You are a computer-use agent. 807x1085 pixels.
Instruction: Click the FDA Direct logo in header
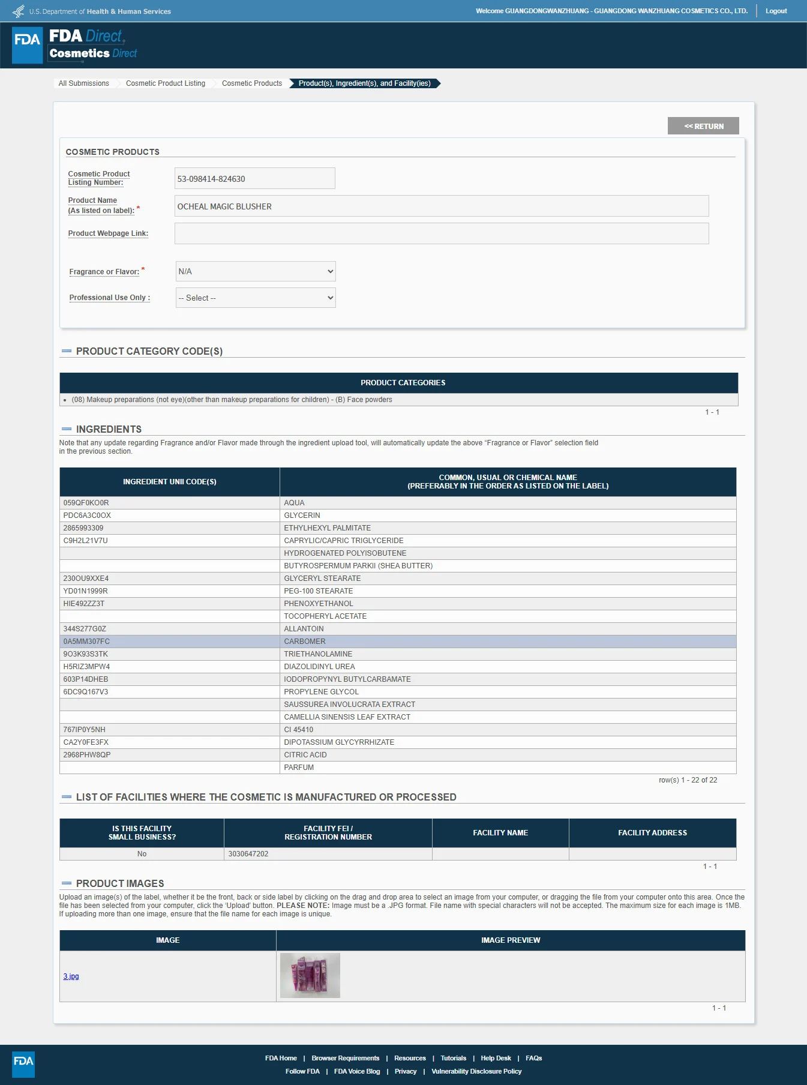pos(75,45)
